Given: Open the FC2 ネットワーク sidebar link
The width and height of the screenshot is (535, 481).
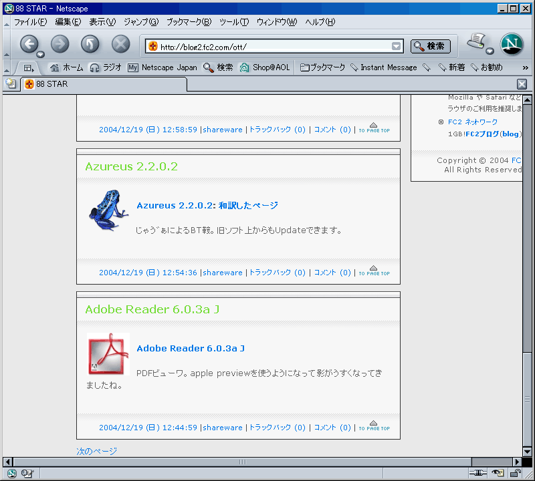Looking at the screenshot, I should click(473, 122).
